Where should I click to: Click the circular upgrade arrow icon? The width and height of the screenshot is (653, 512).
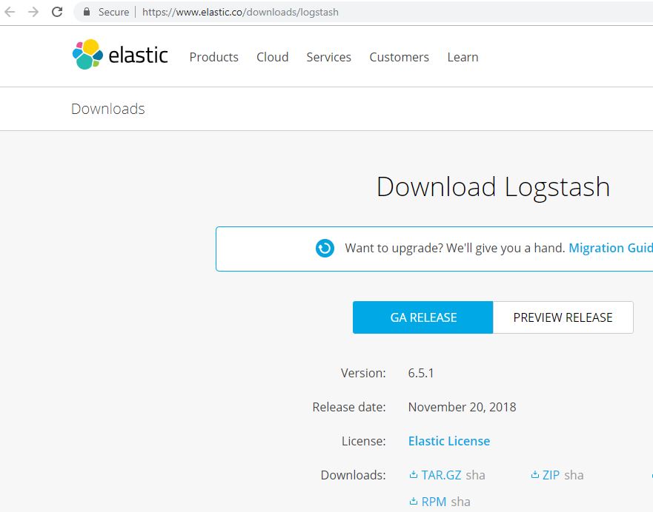[x=325, y=248]
